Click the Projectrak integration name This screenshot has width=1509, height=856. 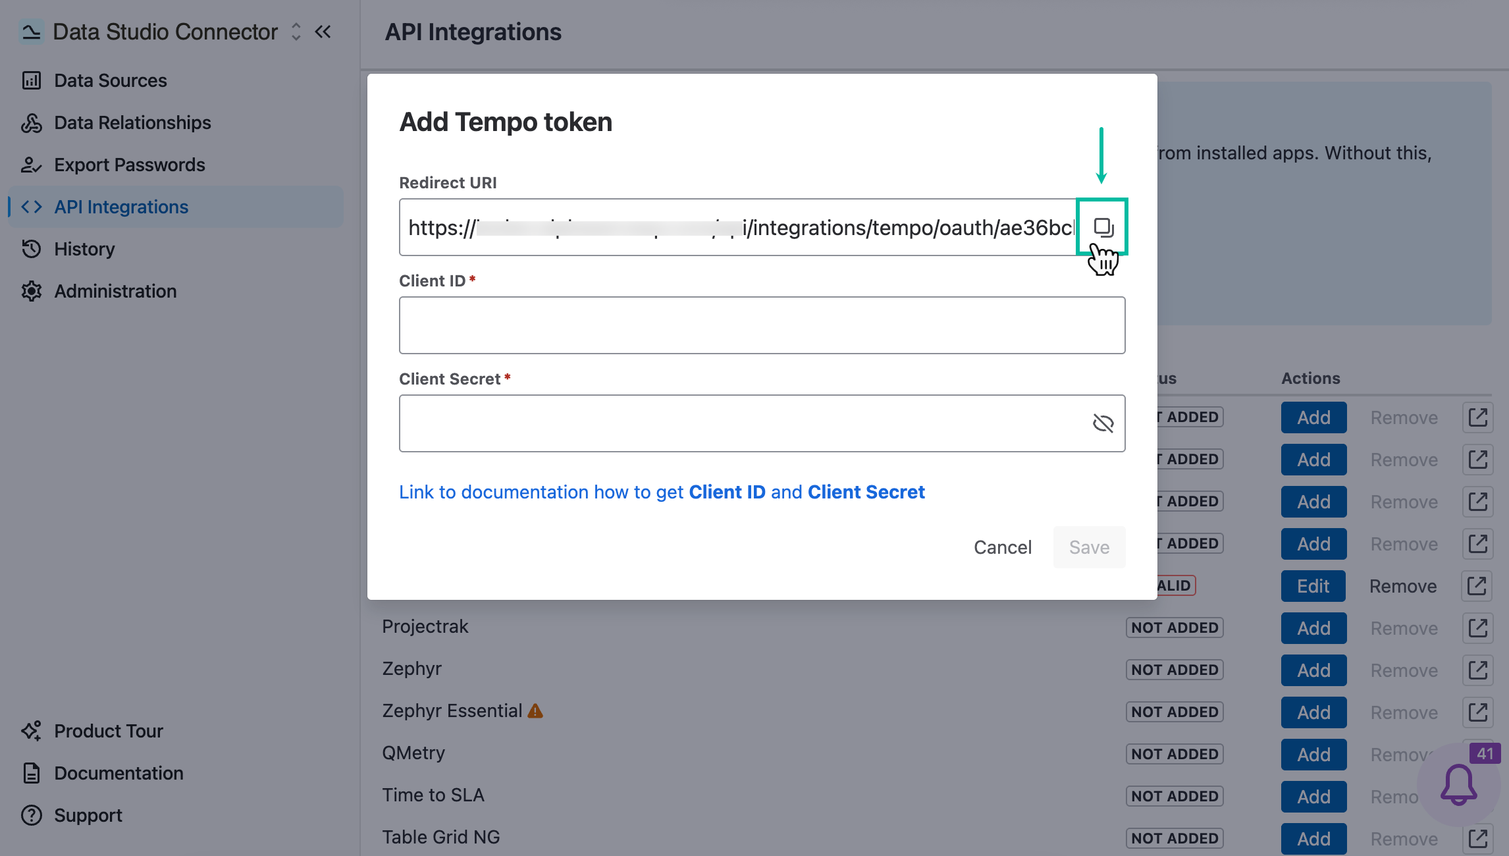pyautogui.click(x=425, y=626)
